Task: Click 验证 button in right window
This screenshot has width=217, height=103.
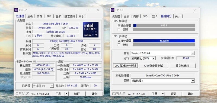Action: tap(173, 94)
